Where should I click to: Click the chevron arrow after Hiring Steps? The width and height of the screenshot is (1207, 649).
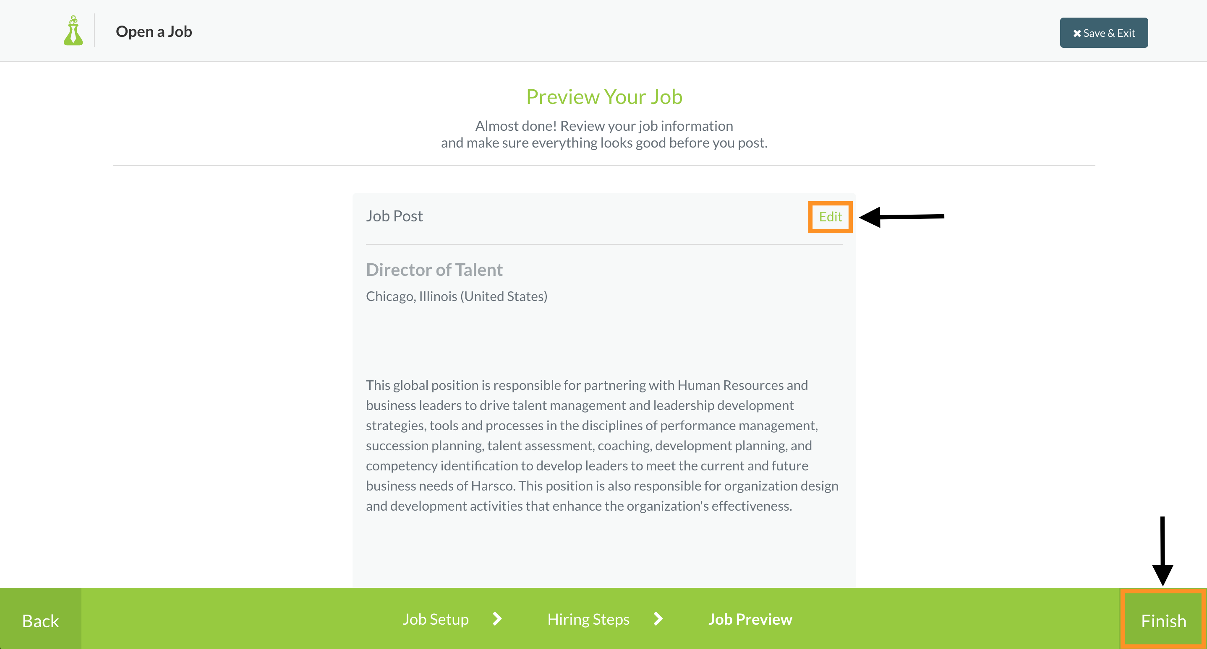(658, 618)
